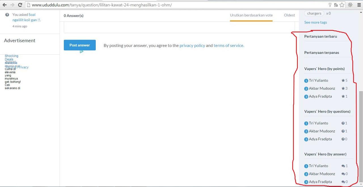Click the Post answer button
363x187 pixels.
click(x=80, y=45)
